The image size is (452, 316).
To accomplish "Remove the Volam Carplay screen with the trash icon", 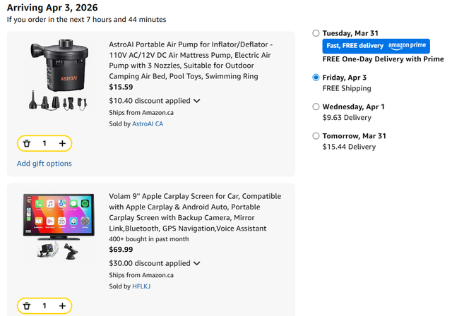I will point(27,306).
